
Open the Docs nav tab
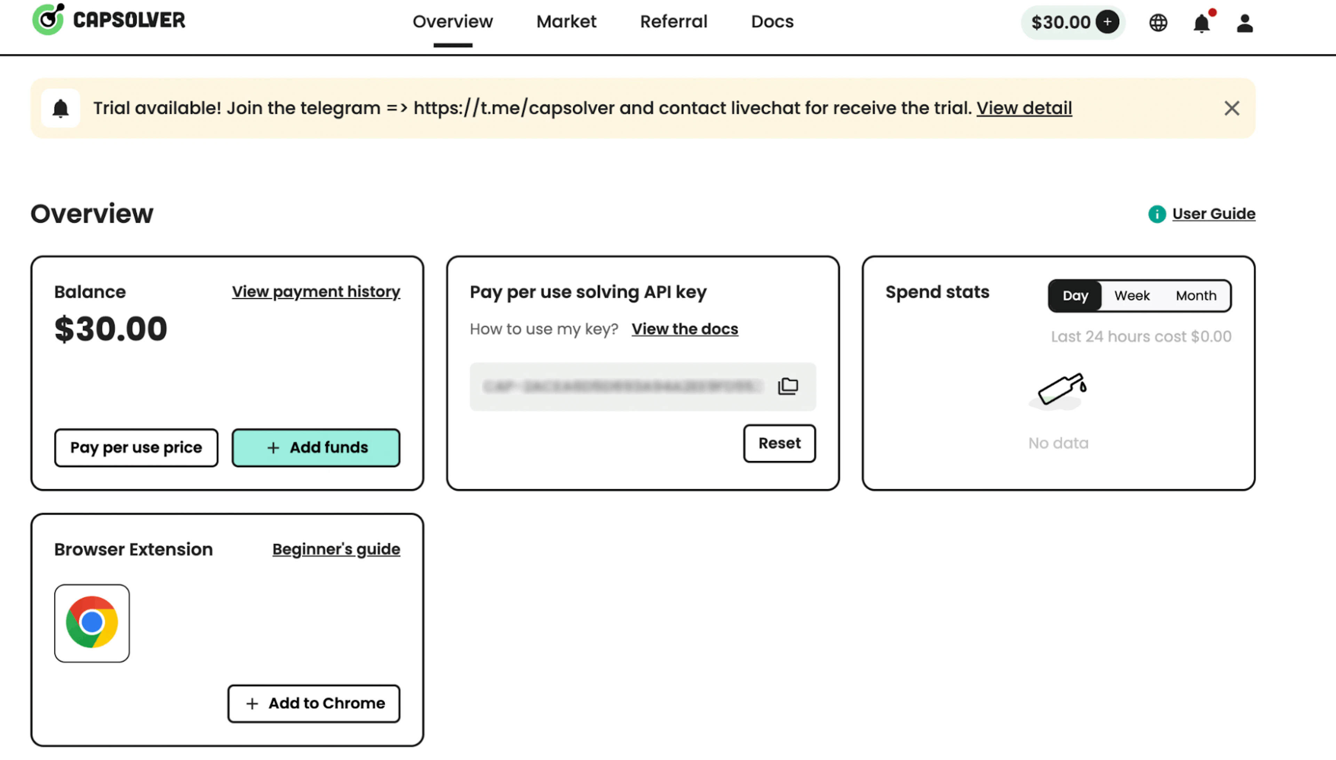pos(772,22)
